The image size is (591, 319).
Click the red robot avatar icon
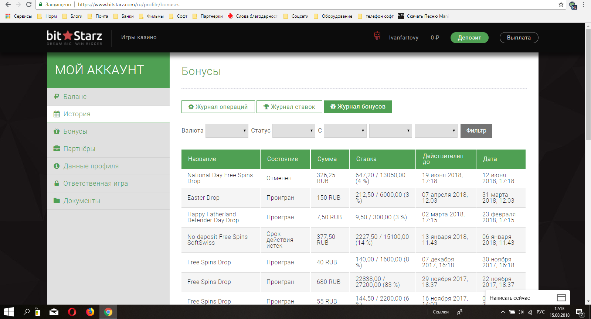[x=377, y=36]
